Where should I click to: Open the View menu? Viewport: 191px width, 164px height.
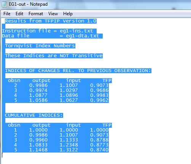(53, 14)
